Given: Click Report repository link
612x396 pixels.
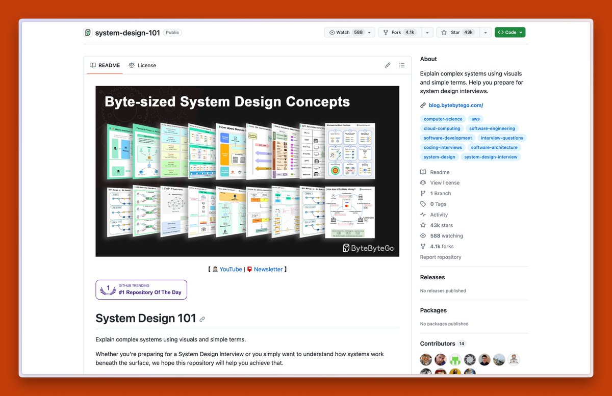Looking at the screenshot, I should click(441, 257).
